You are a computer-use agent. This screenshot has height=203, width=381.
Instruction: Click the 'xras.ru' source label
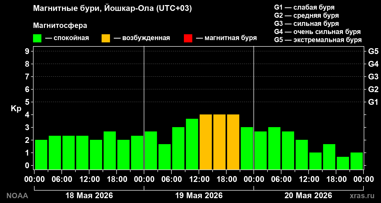pyautogui.click(x=362, y=196)
